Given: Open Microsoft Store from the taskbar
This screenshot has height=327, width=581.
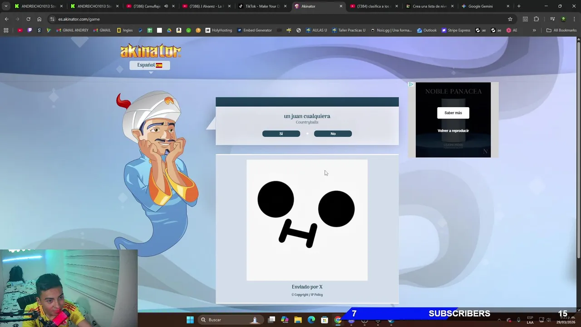Looking at the screenshot, I should (x=325, y=320).
